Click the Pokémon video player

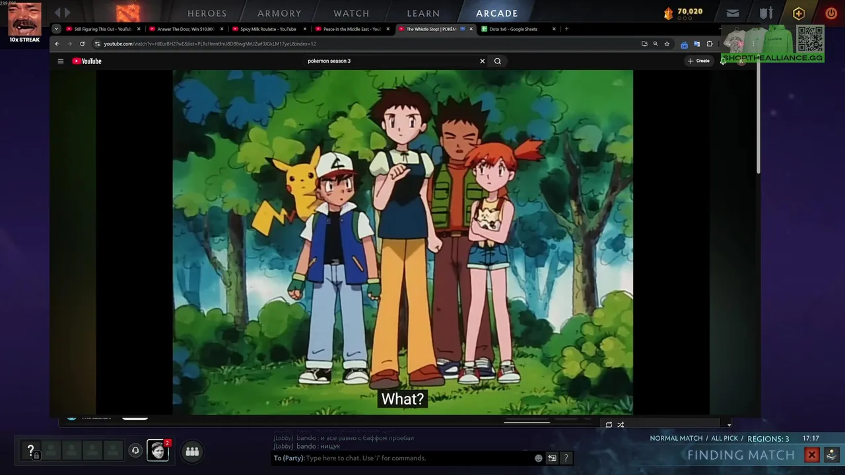pyautogui.click(x=403, y=242)
